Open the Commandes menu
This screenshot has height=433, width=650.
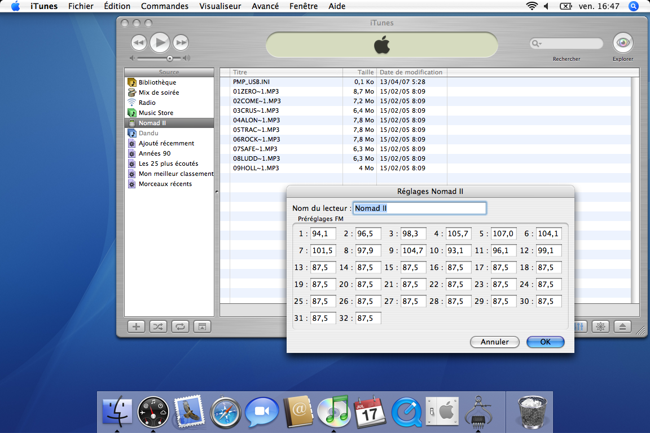[x=165, y=6]
